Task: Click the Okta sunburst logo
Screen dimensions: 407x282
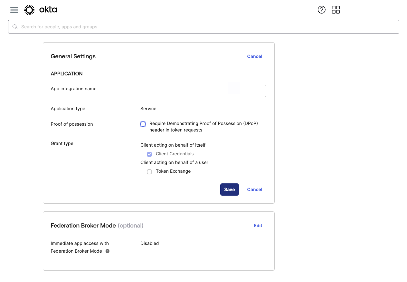Action: 29,10
